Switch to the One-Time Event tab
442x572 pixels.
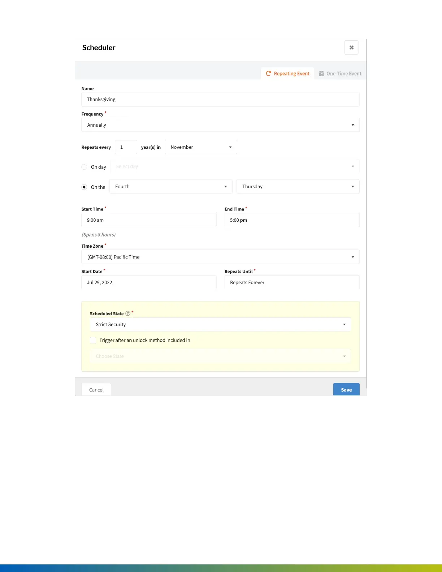click(340, 74)
